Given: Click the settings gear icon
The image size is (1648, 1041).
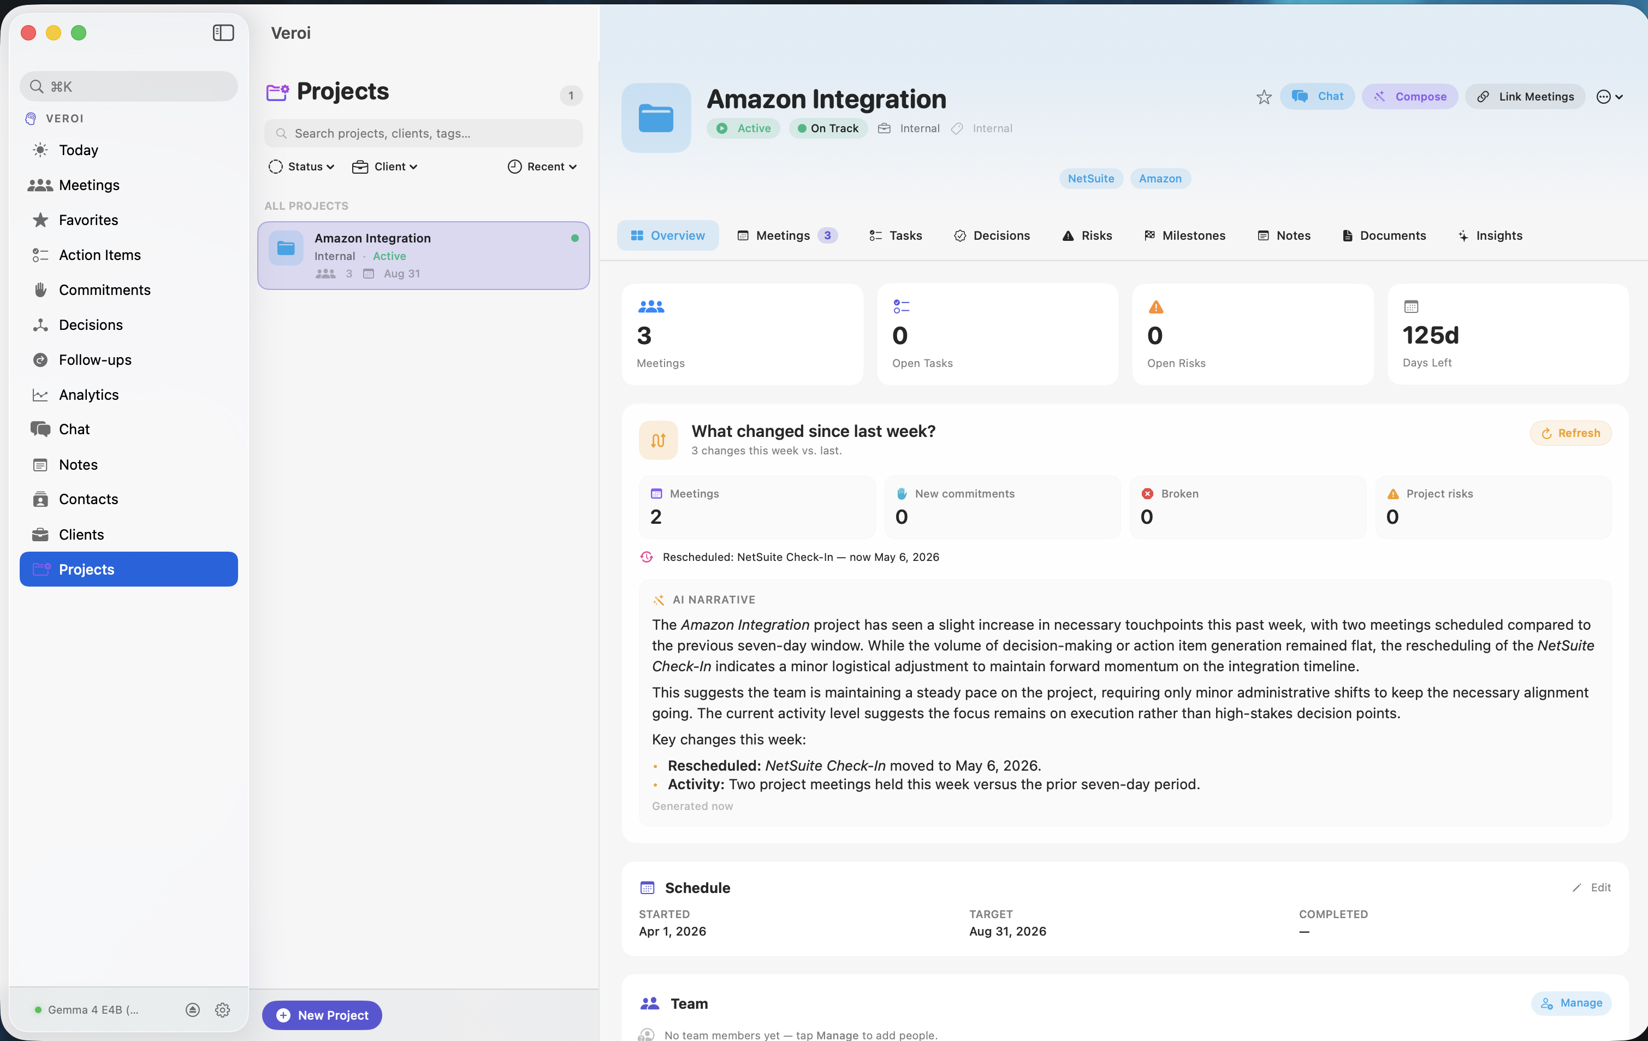Looking at the screenshot, I should (222, 1009).
